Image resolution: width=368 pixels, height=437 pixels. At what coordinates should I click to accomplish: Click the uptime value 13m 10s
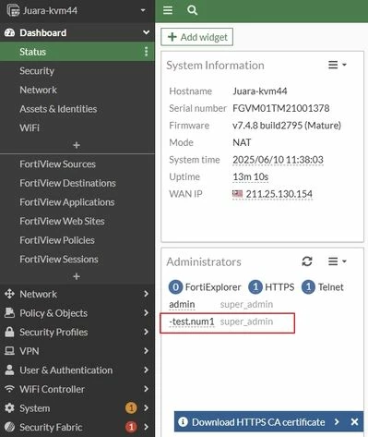(251, 176)
